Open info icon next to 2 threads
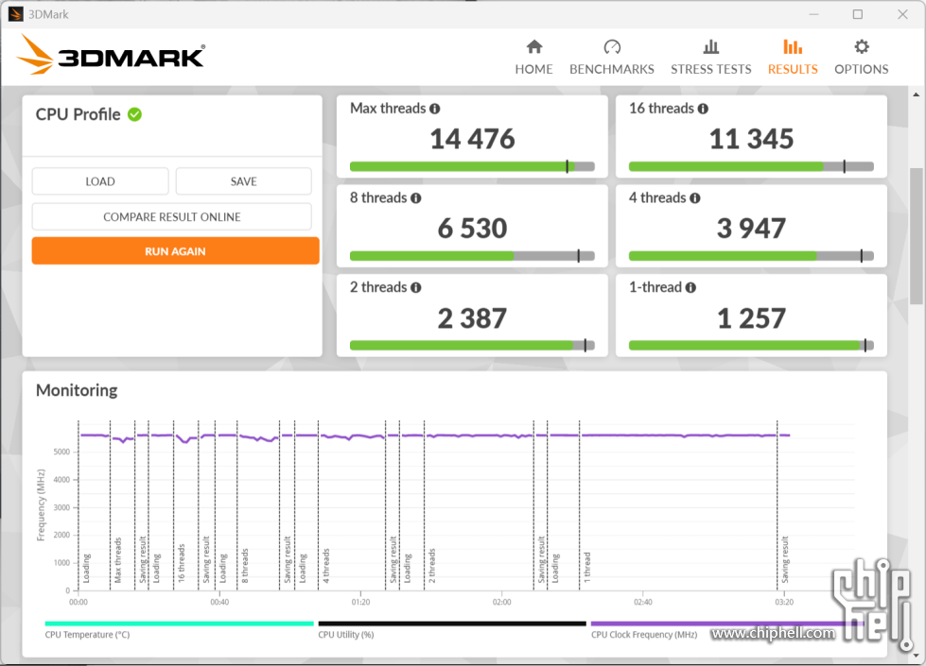 coord(416,287)
